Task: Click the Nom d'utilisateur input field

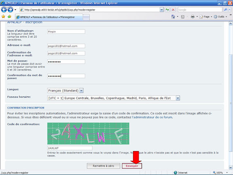Action: click(66, 32)
